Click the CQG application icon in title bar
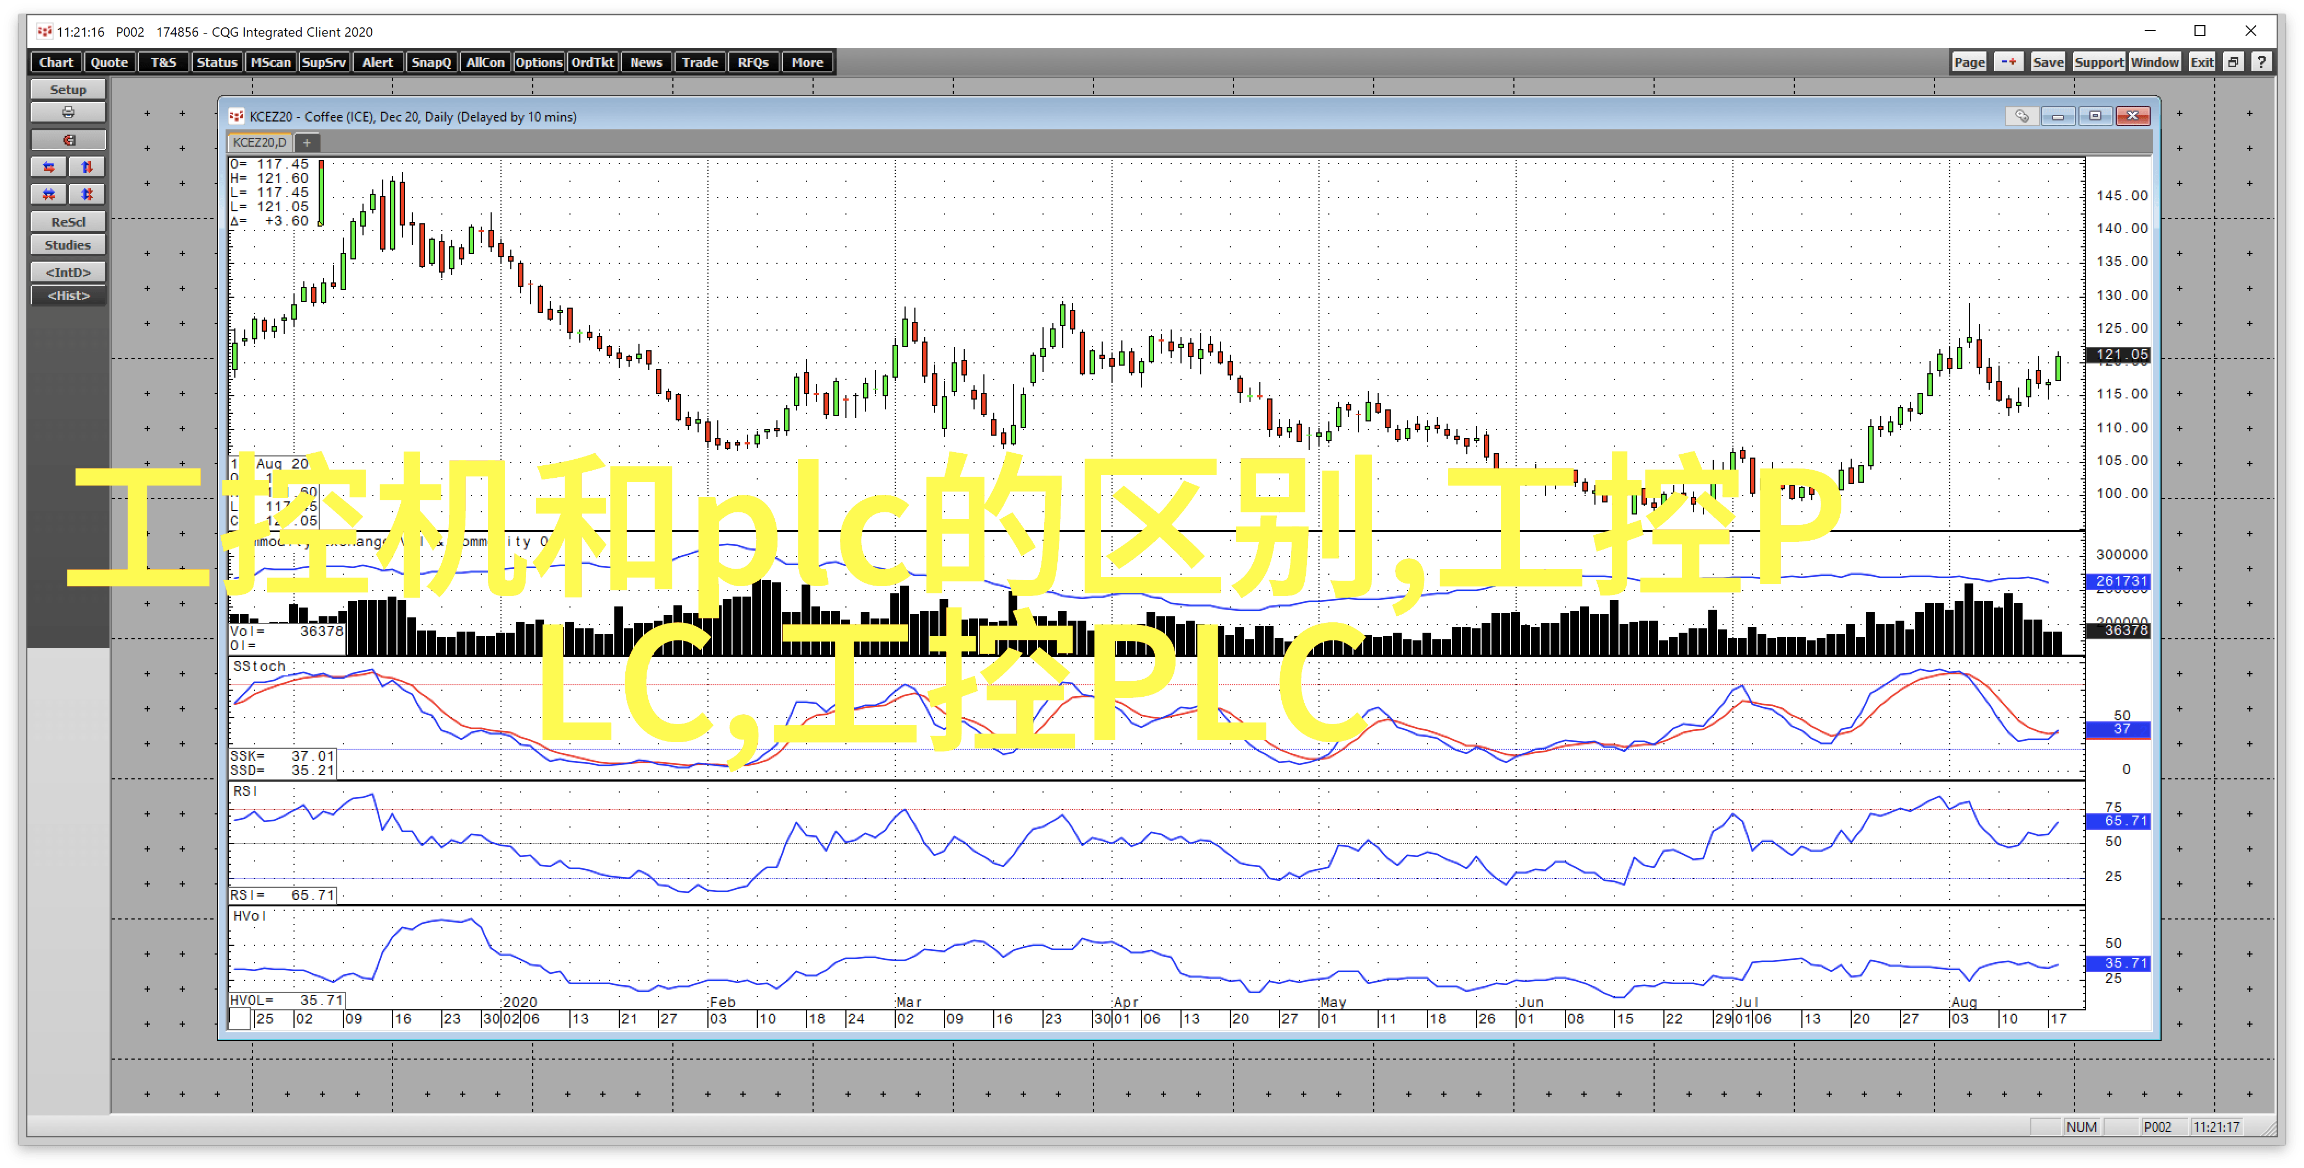The height and width of the screenshot is (1168, 2304). 44,31
